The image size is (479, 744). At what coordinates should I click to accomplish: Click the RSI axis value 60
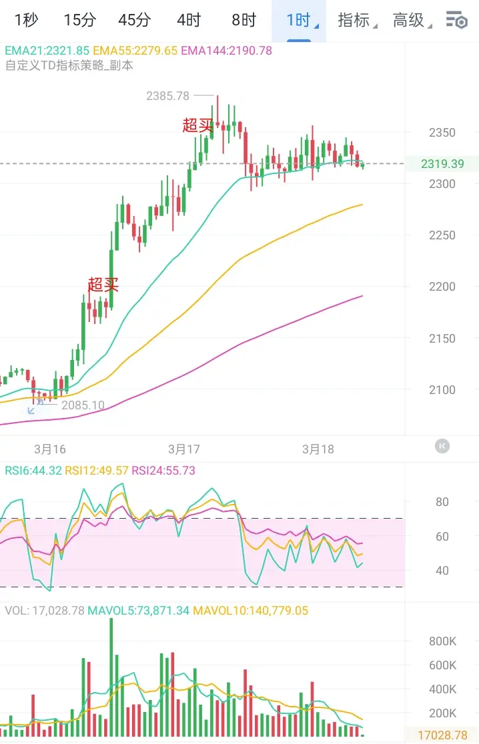coord(442,537)
